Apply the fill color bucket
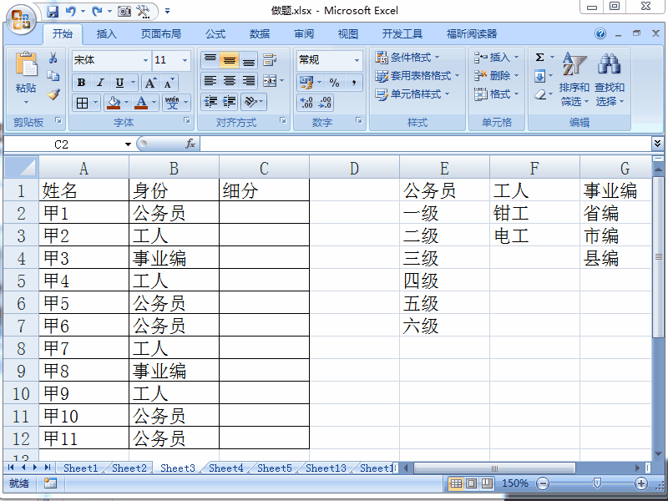Screen dimensions: 668x501 (x=114, y=103)
